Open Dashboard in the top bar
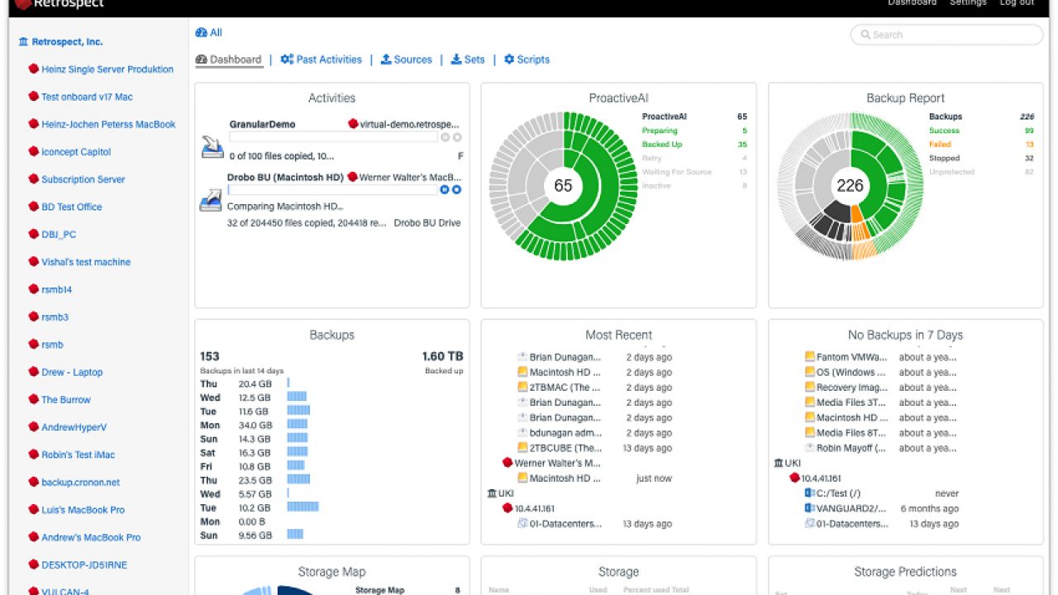The image size is (1058, 595). [912, 2]
